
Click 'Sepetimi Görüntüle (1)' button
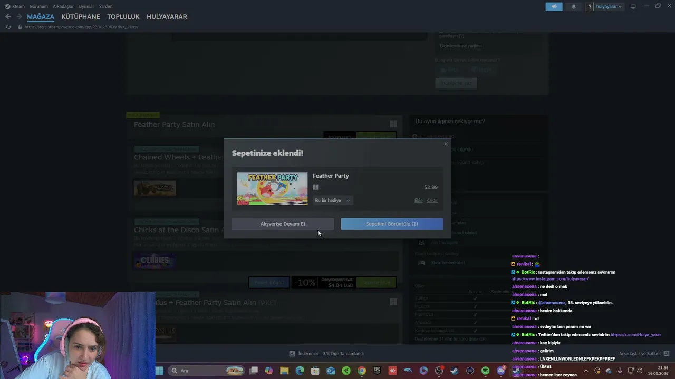[392, 224]
